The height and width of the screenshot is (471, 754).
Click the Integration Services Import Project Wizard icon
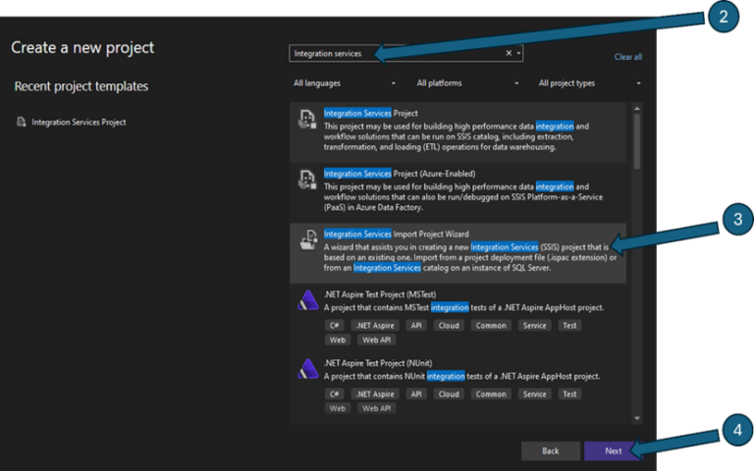click(306, 239)
